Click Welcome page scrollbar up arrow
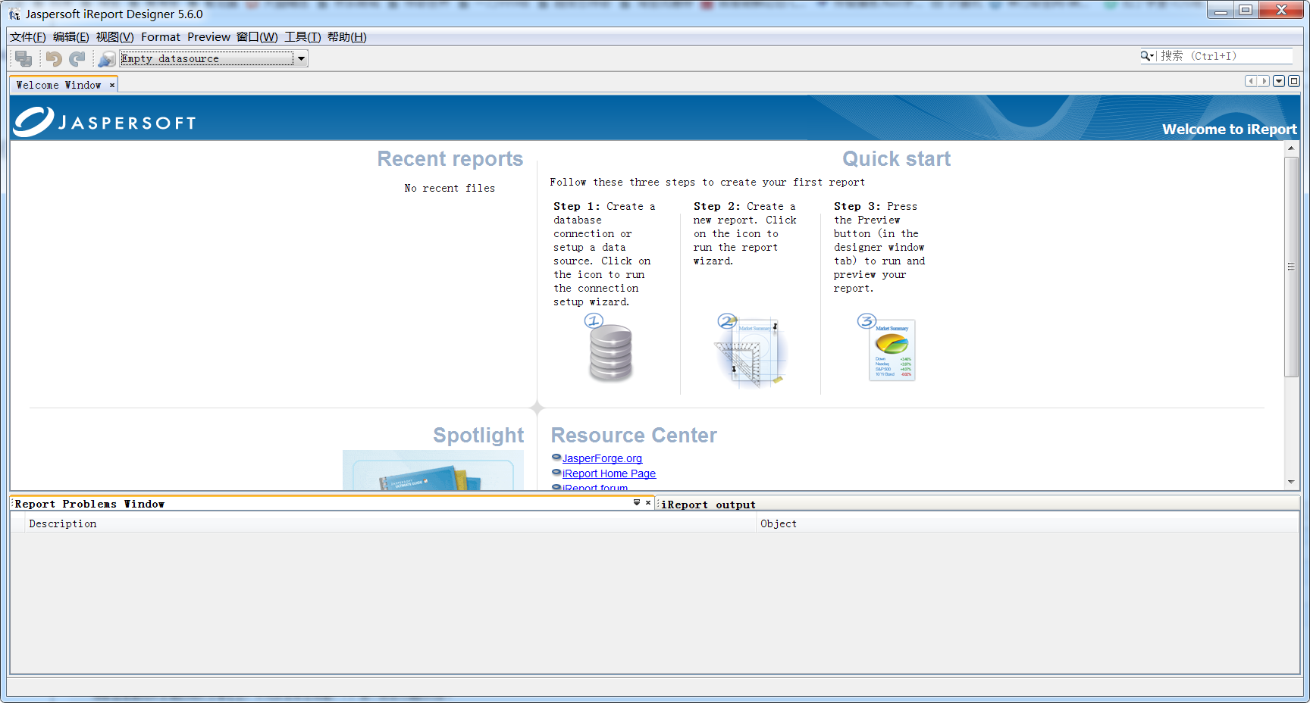The height and width of the screenshot is (703, 1310). (1291, 148)
